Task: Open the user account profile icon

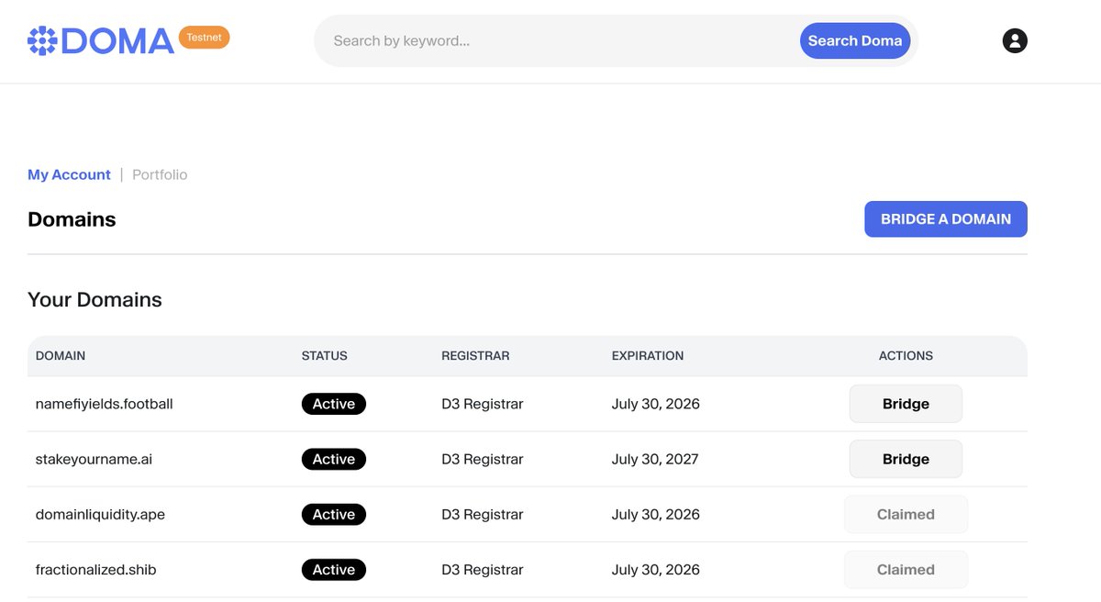Action: [1014, 39]
